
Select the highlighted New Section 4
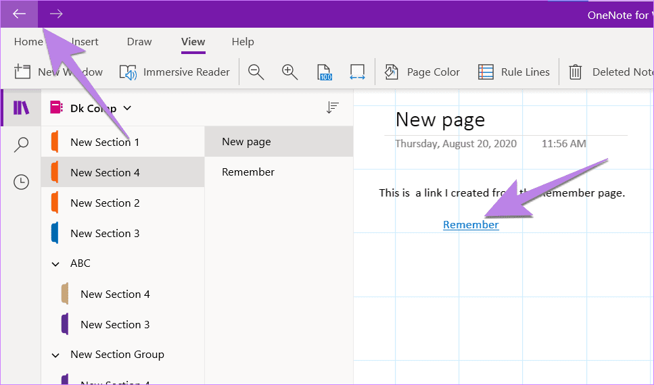pyautogui.click(x=122, y=172)
